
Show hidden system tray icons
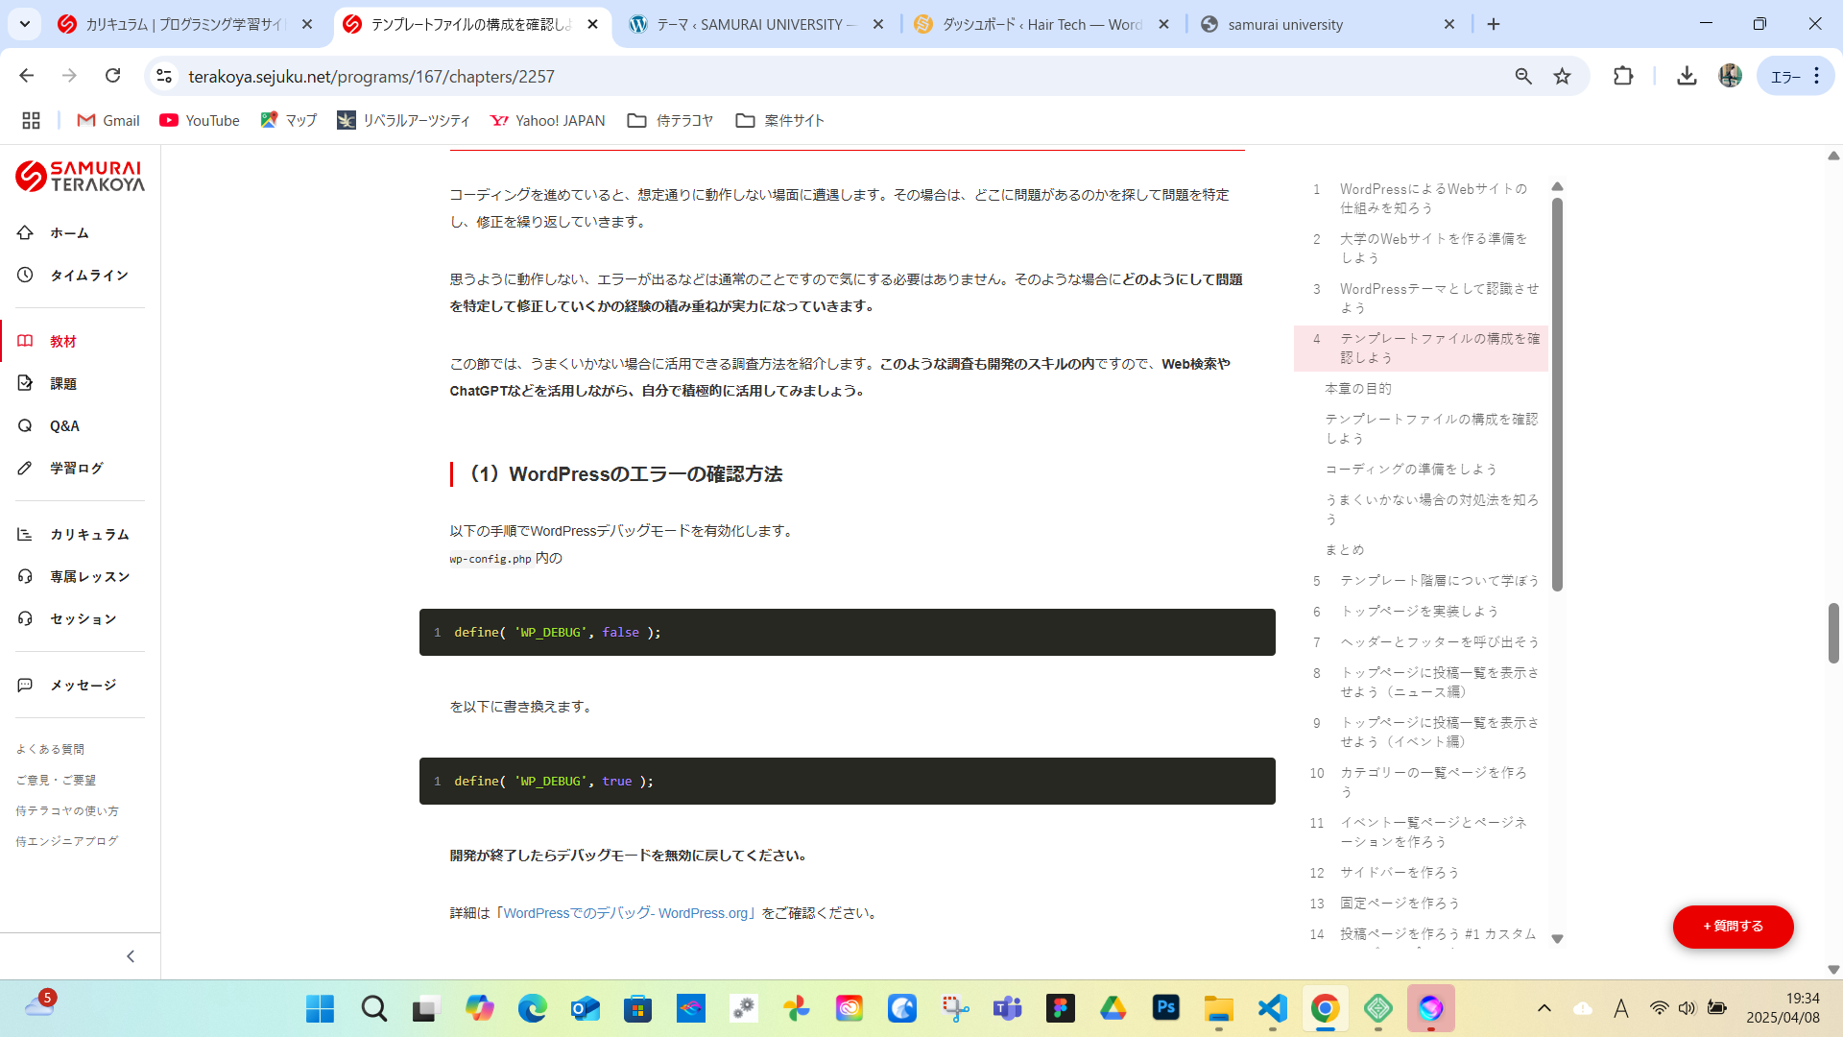1544,1008
